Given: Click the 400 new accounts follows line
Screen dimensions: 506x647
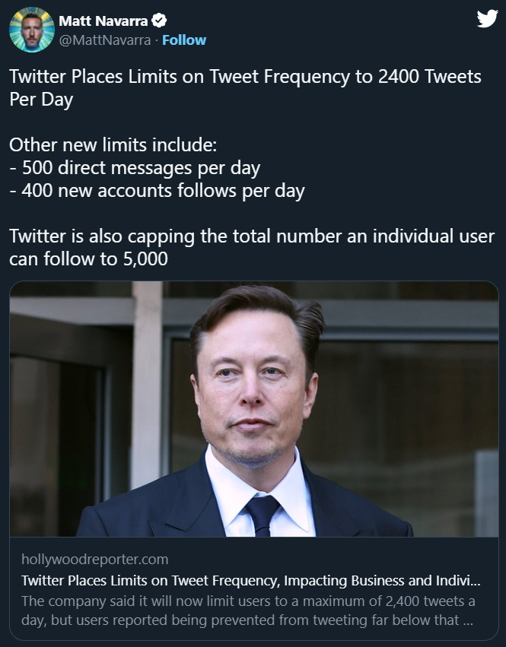Looking at the screenshot, I should pyautogui.click(x=157, y=190).
